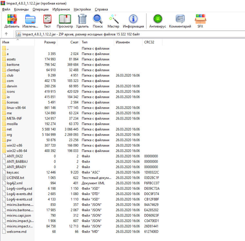Image resolution: width=245 pixels, height=241 pixels.
Task: Select the com folder name
Action: click(x=10, y=81)
